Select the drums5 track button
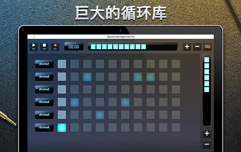The height and width of the screenshot is (152, 241). tap(44, 115)
